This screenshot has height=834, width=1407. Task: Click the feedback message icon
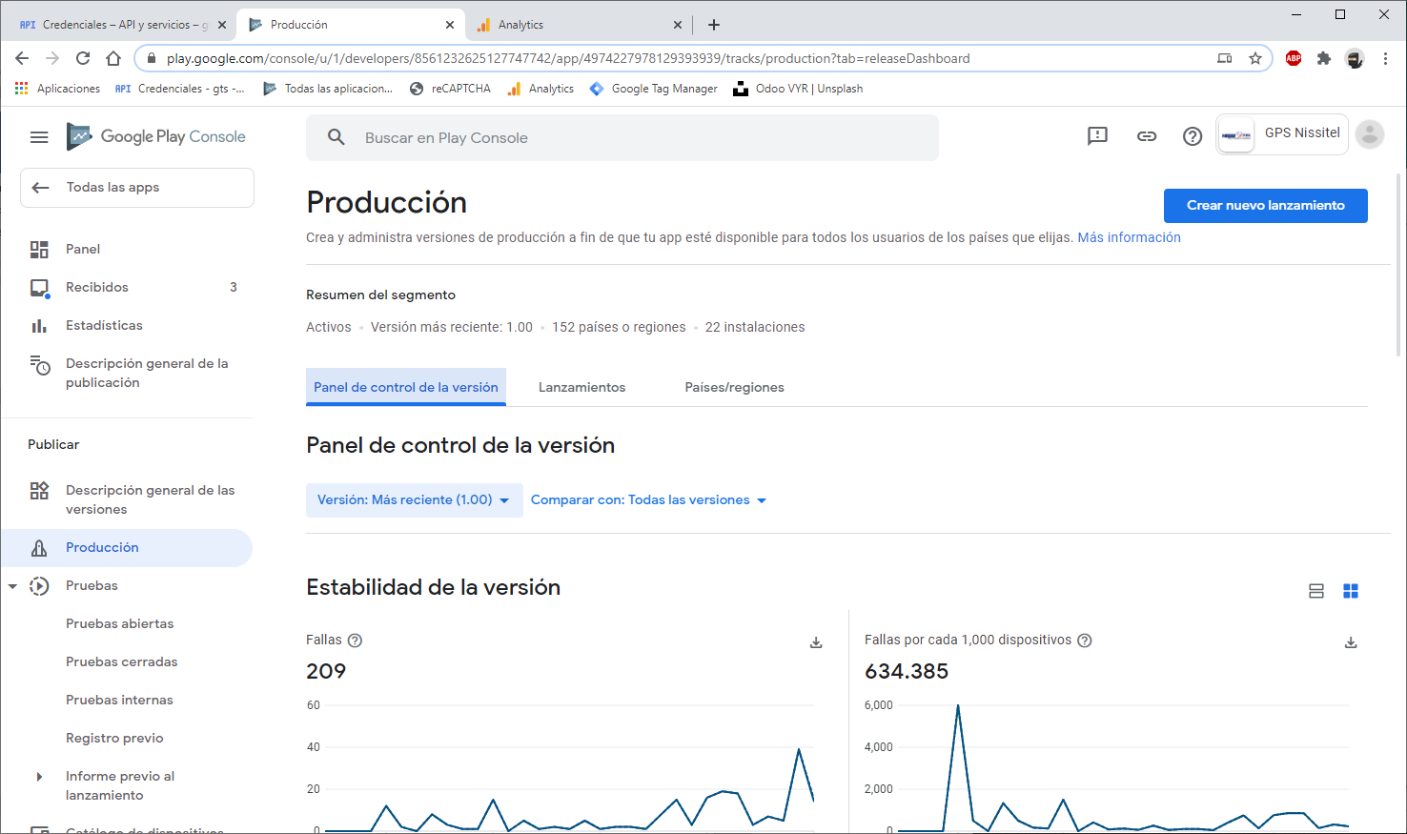pos(1097,136)
